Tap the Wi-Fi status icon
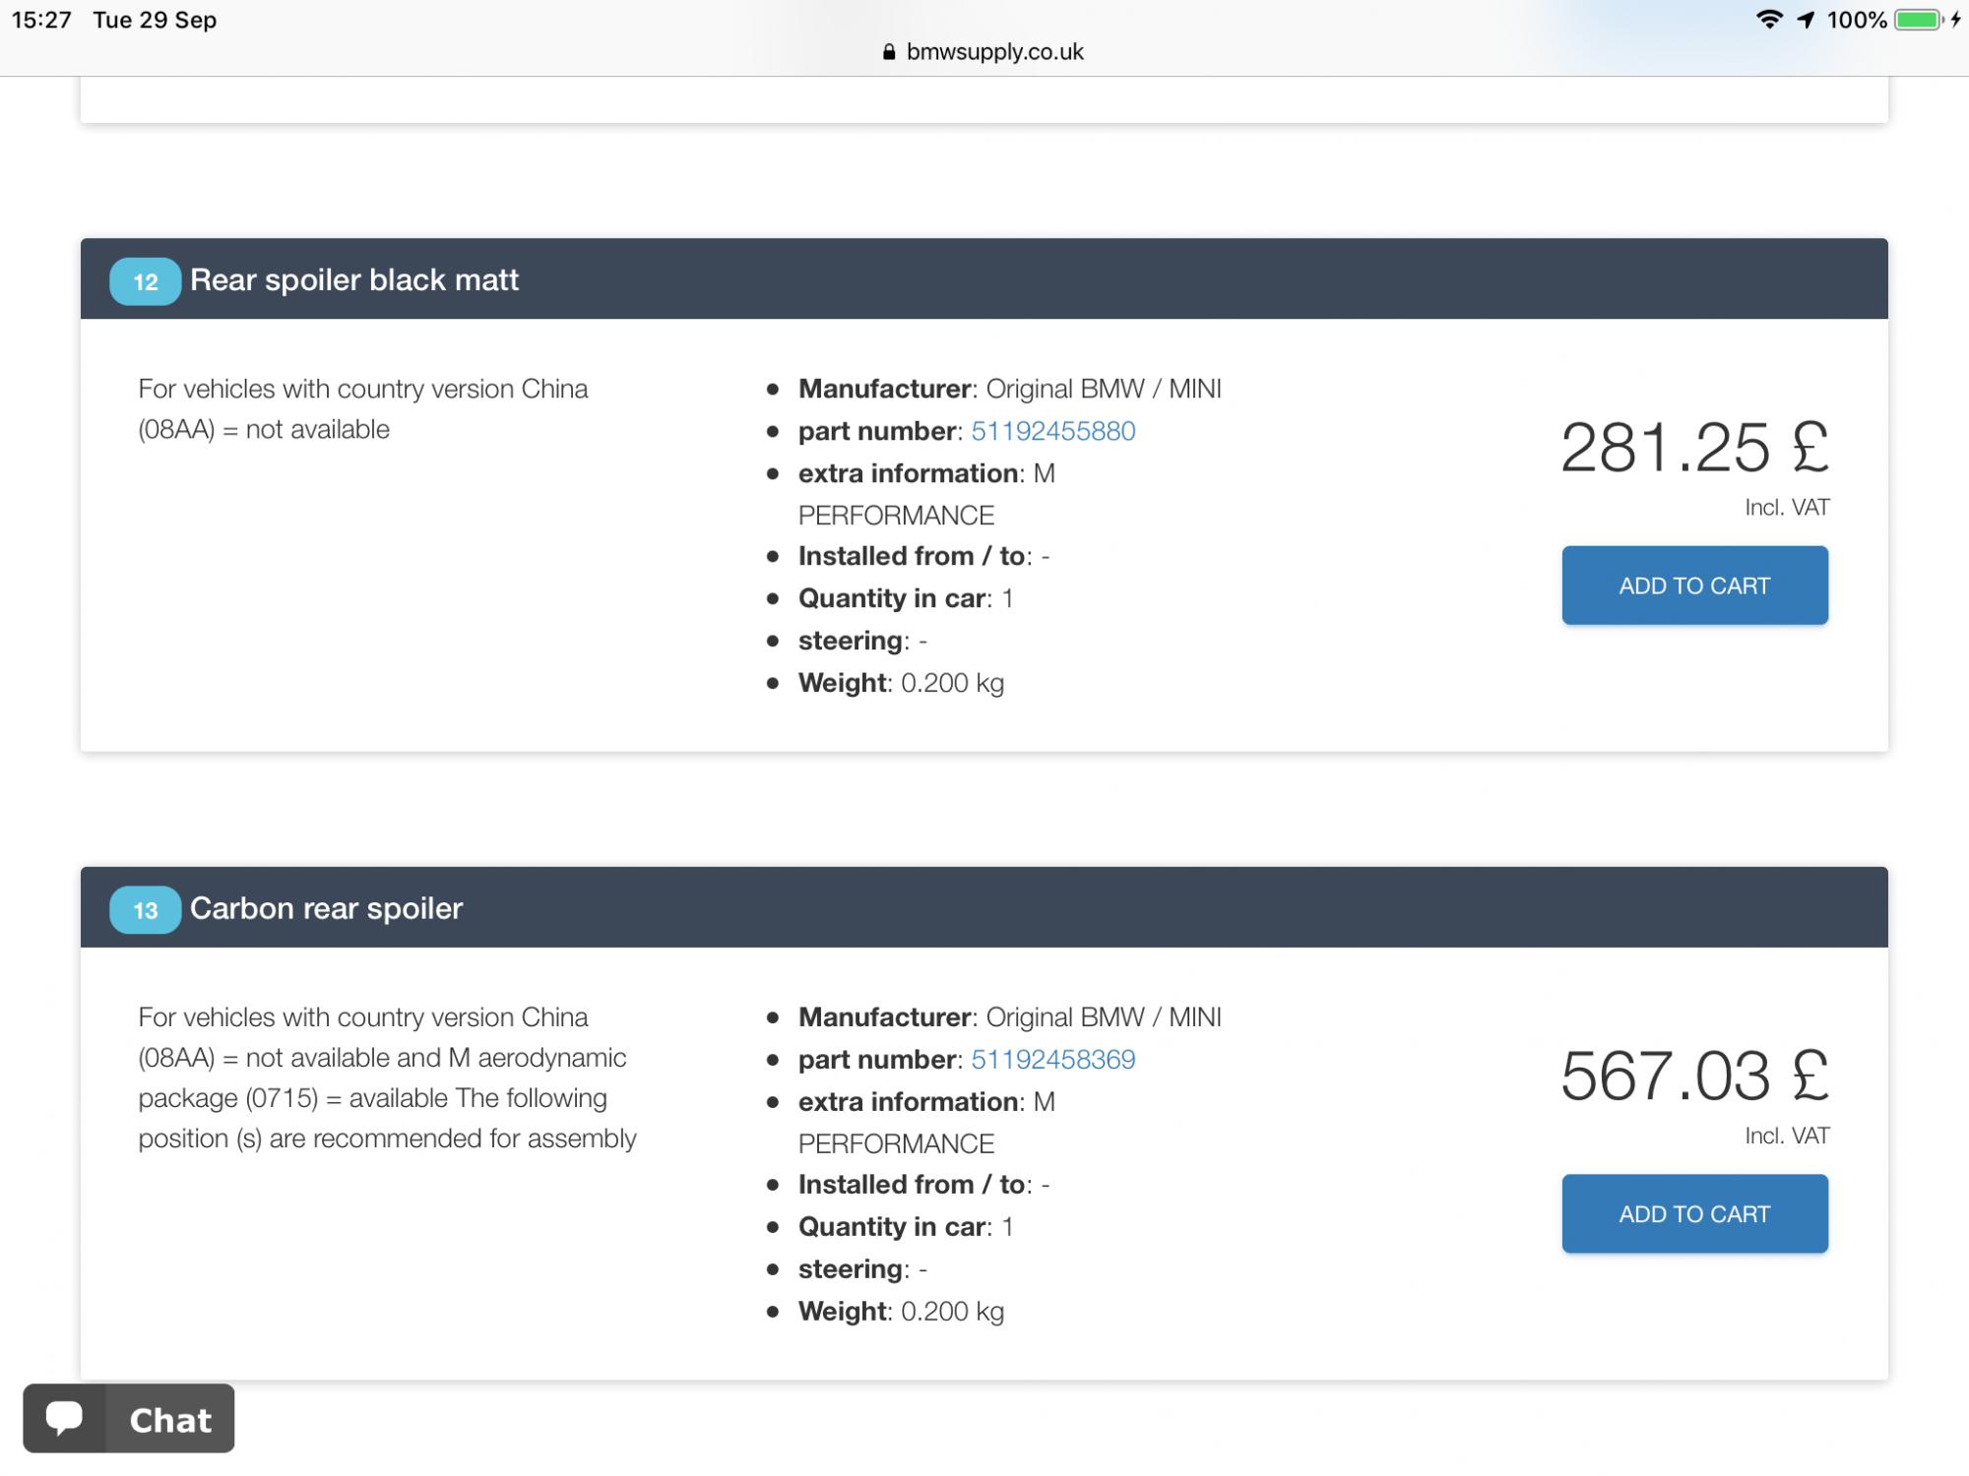Screen dimensions: 1969x1476 coord(1768,20)
